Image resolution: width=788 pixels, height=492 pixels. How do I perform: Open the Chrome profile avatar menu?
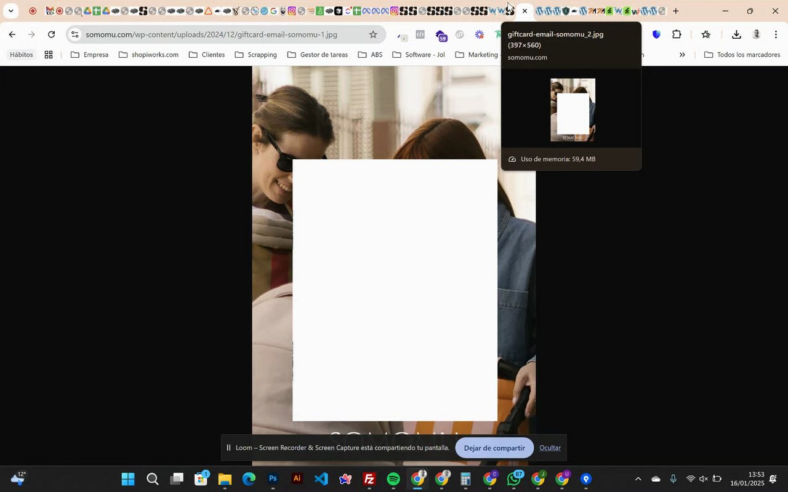(x=757, y=34)
